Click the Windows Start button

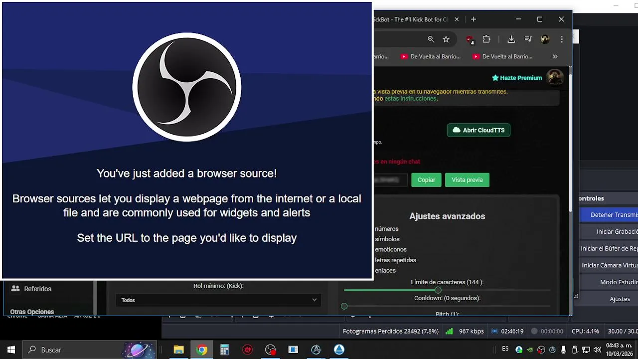click(11, 350)
